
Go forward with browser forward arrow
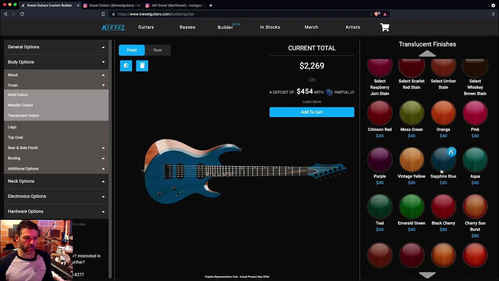[14, 14]
